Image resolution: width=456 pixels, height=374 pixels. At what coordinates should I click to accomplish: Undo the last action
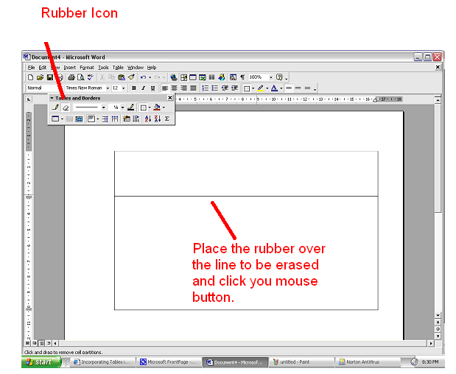point(143,77)
